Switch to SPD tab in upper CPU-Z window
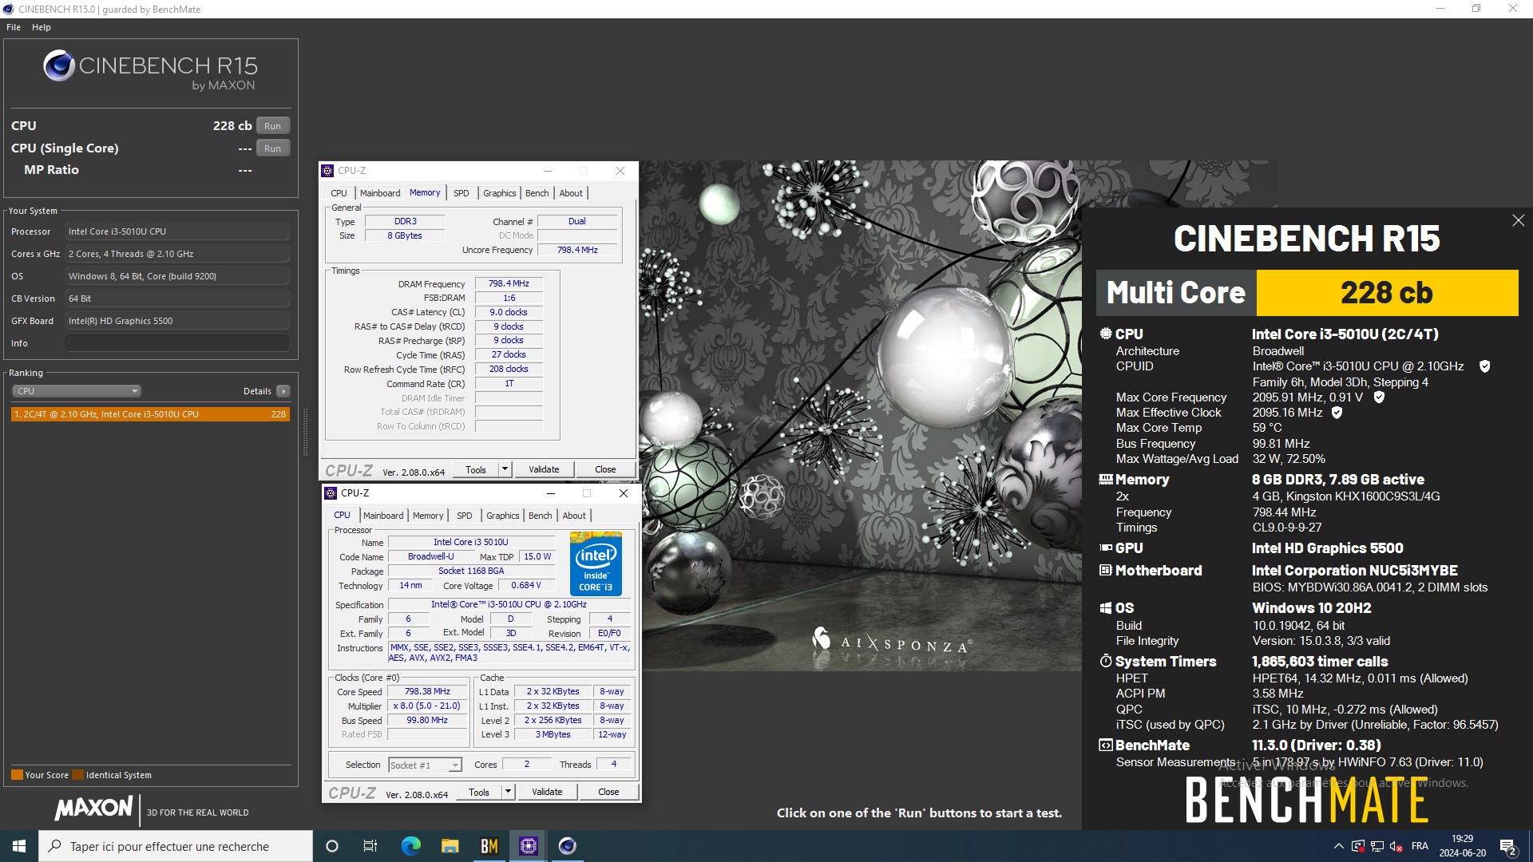This screenshot has height=862, width=1533. click(x=461, y=193)
